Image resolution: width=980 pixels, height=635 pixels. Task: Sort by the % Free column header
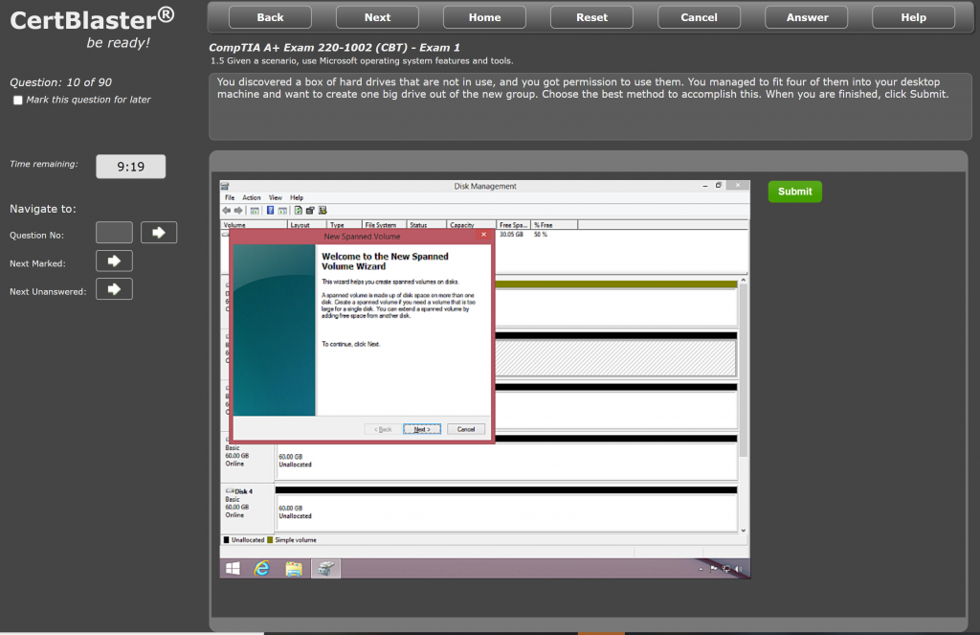point(554,224)
